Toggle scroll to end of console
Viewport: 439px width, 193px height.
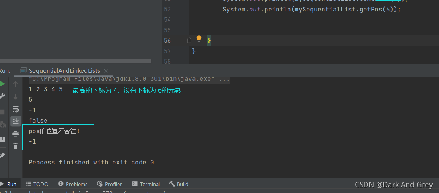click(16, 121)
